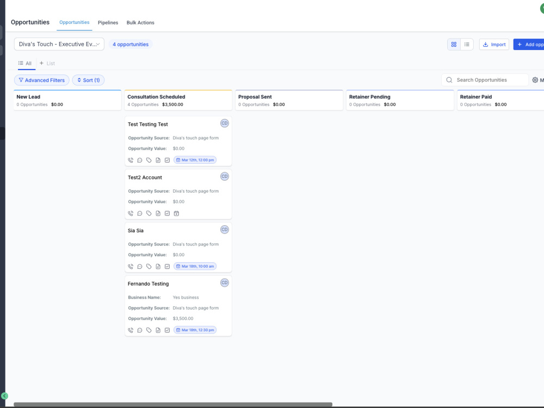This screenshot has width=544, height=408.
Task: Open the Diva's Touch pipeline dropdown
Action: pyautogui.click(x=59, y=44)
